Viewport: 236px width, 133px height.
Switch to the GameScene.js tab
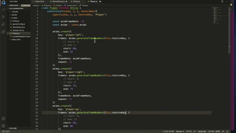click(x=58, y=1)
